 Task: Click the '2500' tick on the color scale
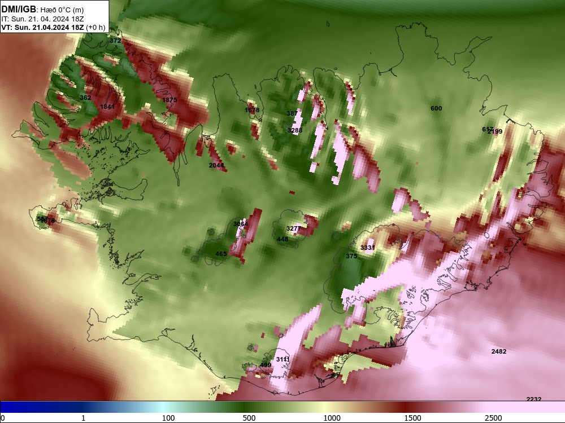pos(493,417)
